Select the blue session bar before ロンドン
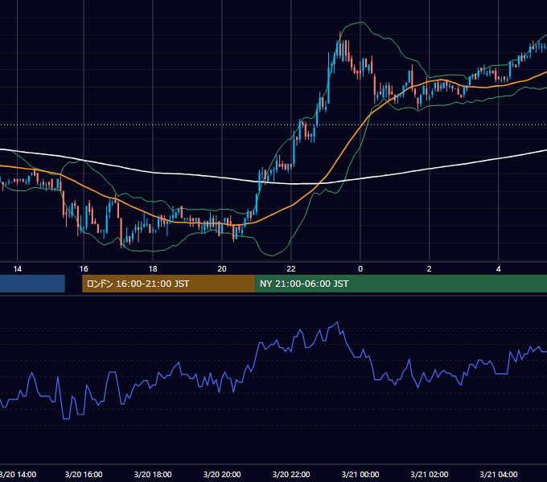The height and width of the screenshot is (482, 547). (32, 284)
